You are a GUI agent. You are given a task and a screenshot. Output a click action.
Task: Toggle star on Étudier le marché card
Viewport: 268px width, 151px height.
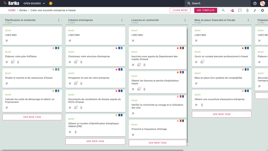(53, 69)
